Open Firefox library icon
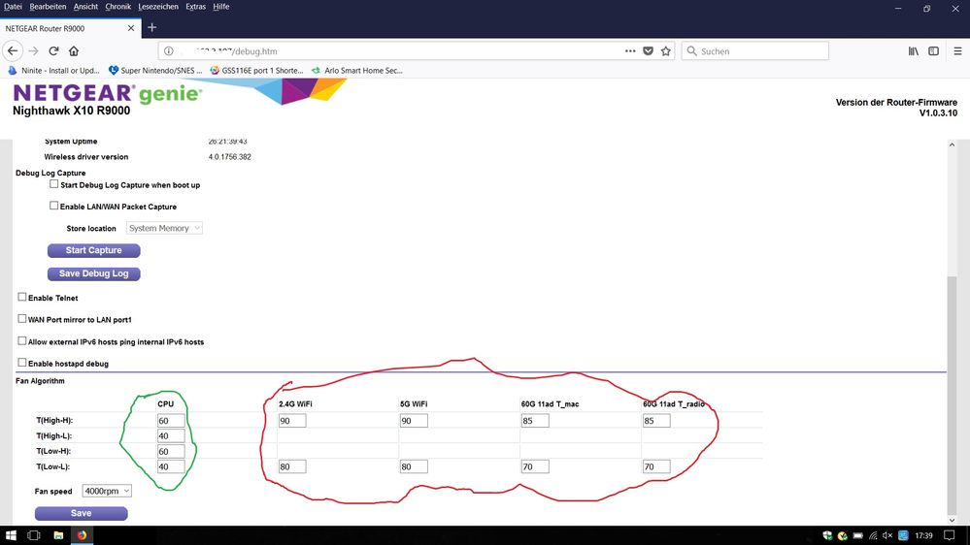The image size is (970, 545). [x=913, y=51]
